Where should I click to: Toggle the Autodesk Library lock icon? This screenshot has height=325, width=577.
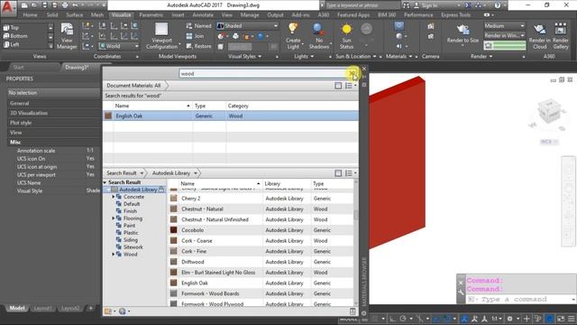point(161,190)
